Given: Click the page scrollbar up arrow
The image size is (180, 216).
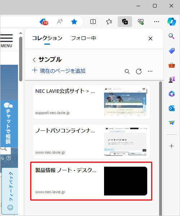Looking at the screenshot, I should pyautogui.click(x=21, y=33).
